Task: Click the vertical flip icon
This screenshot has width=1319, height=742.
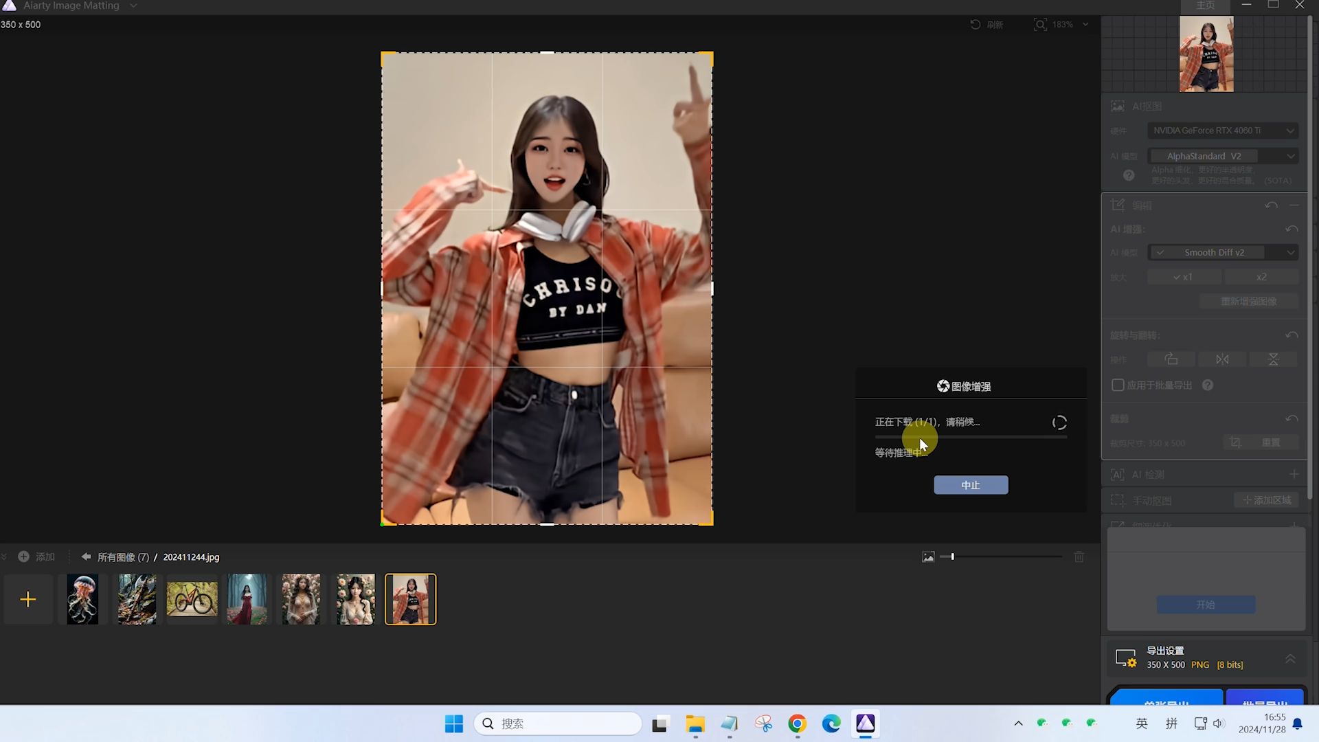Action: (1273, 359)
